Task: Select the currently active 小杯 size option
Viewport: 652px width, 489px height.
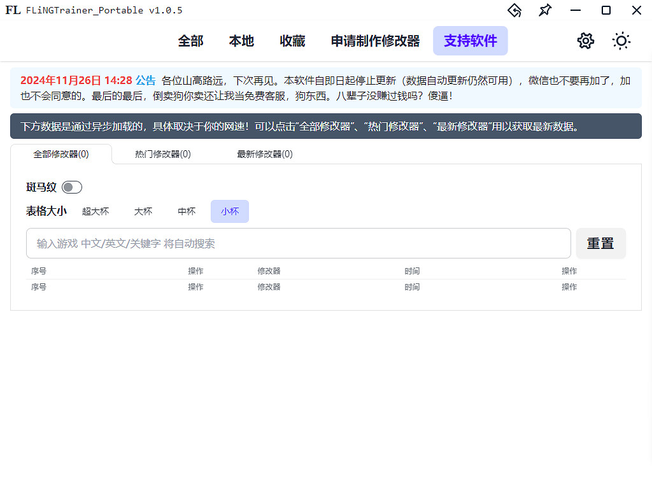Action: (229, 211)
